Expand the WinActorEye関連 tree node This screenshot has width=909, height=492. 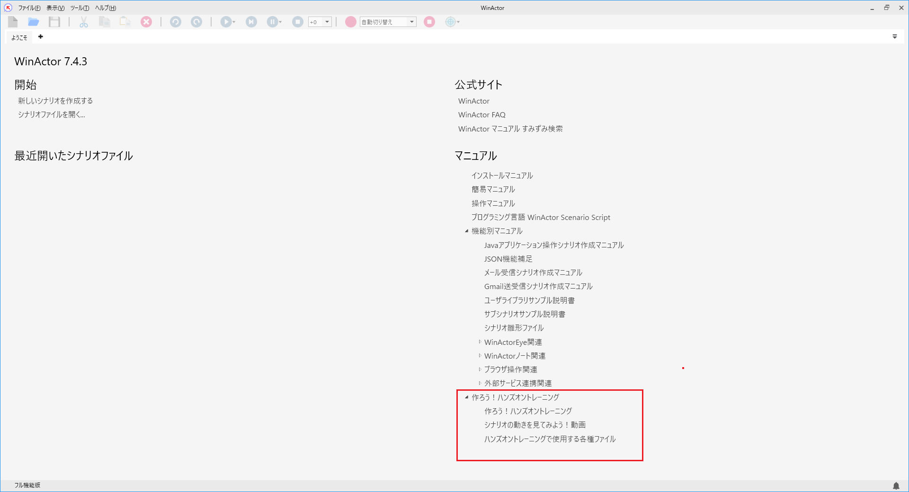[480, 342]
